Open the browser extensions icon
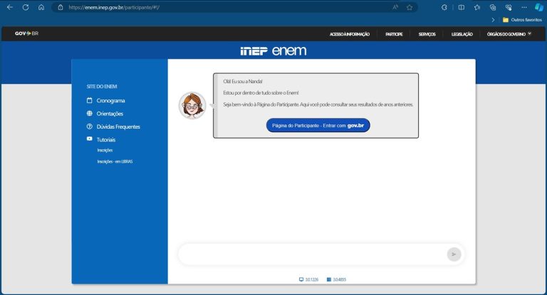This screenshot has width=547, height=295. click(x=444, y=7)
